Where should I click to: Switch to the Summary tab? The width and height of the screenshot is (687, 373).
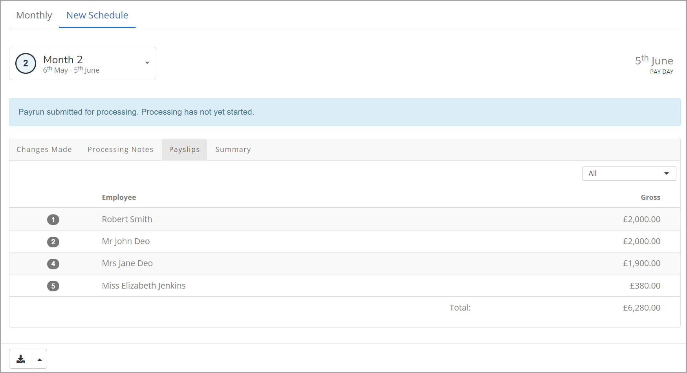pos(233,149)
